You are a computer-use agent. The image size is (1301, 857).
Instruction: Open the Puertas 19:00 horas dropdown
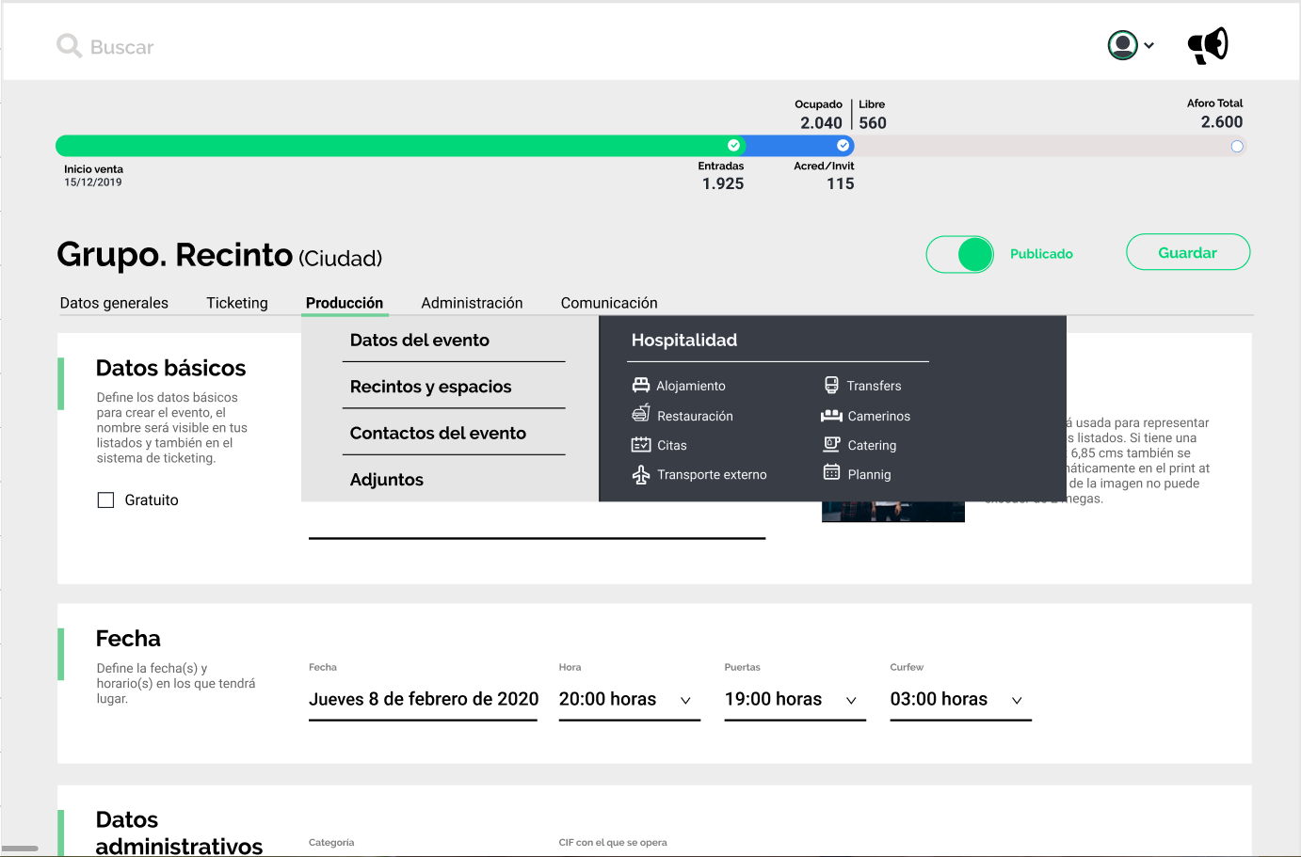[851, 701]
